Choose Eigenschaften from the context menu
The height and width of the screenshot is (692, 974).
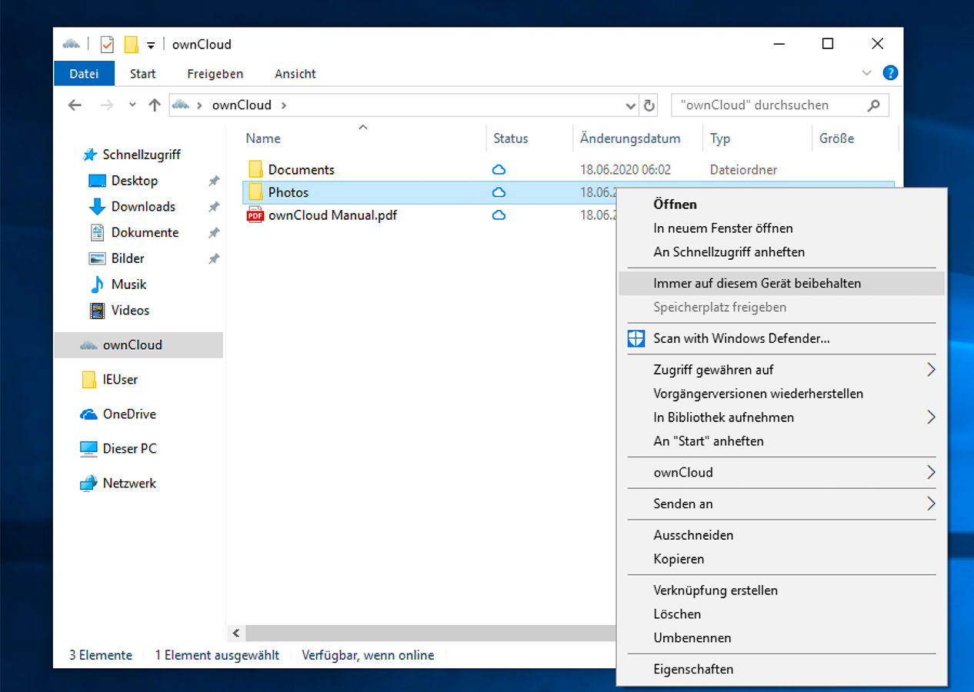tap(782, 669)
